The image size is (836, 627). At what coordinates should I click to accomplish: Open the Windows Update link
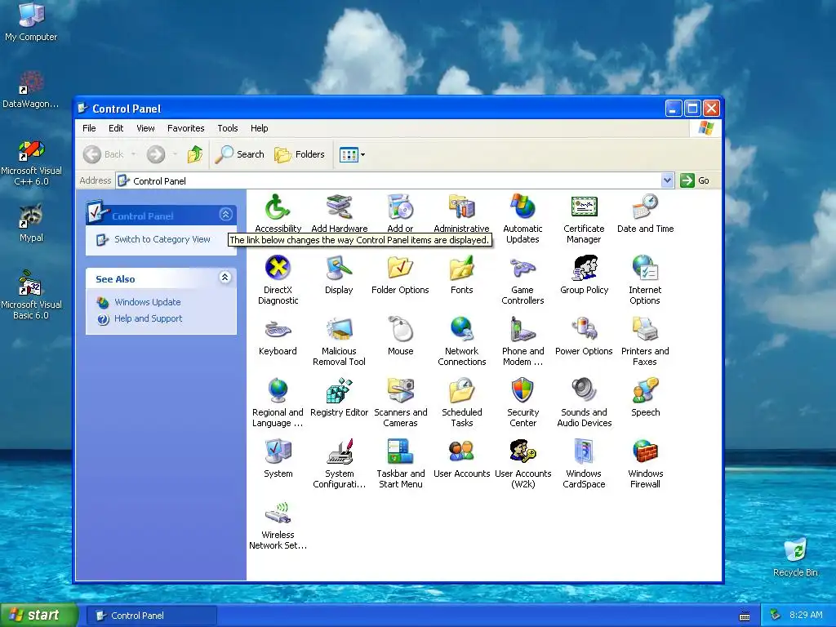(x=148, y=302)
